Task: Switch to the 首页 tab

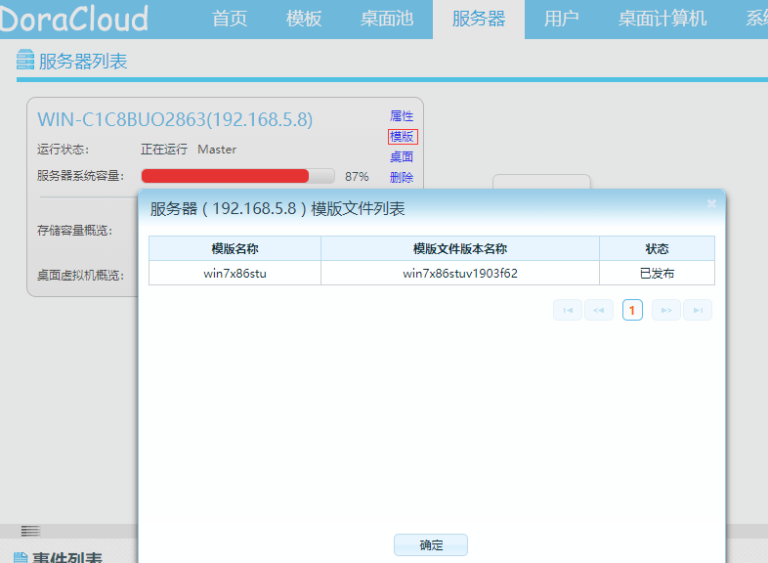Action: pyautogui.click(x=230, y=20)
